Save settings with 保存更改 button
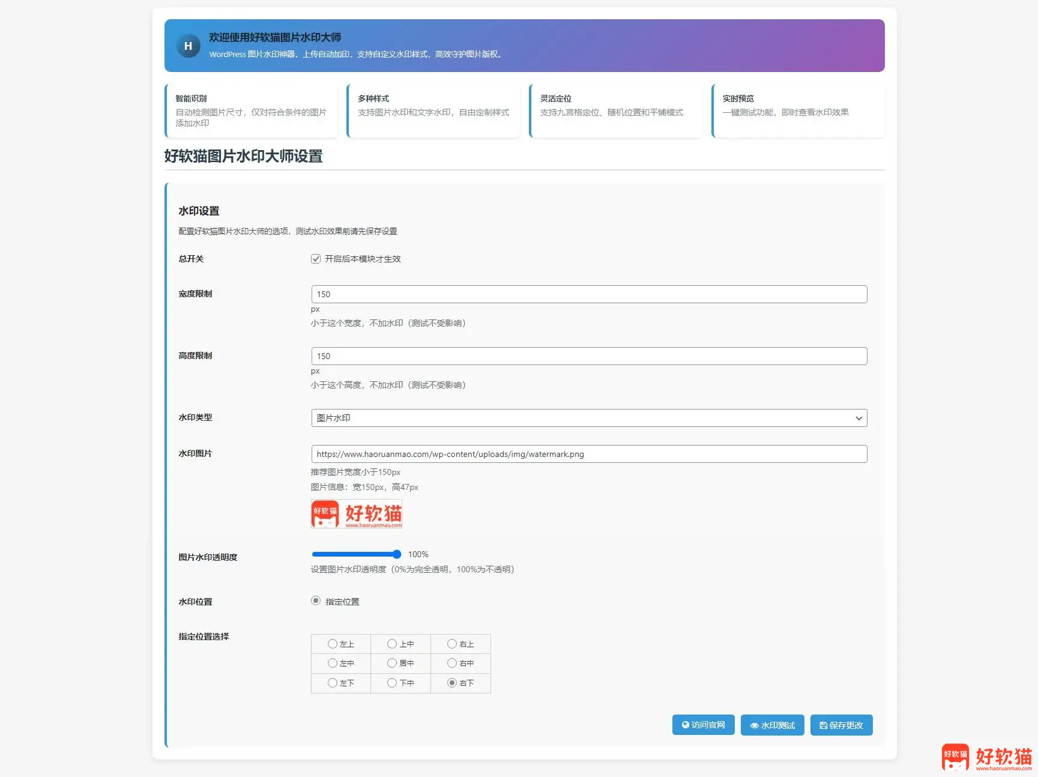This screenshot has width=1038, height=777. click(841, 725)
